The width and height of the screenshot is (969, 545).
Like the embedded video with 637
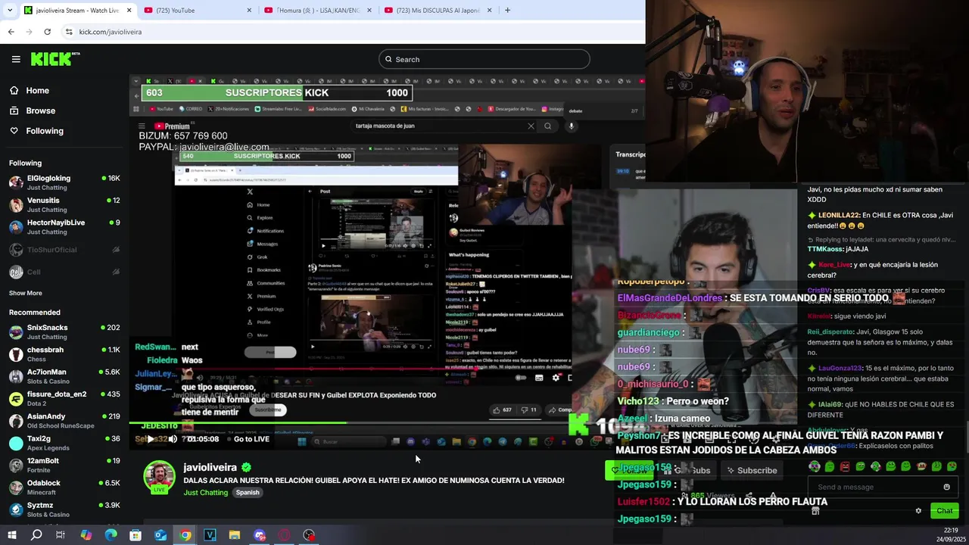pos(502,410)
